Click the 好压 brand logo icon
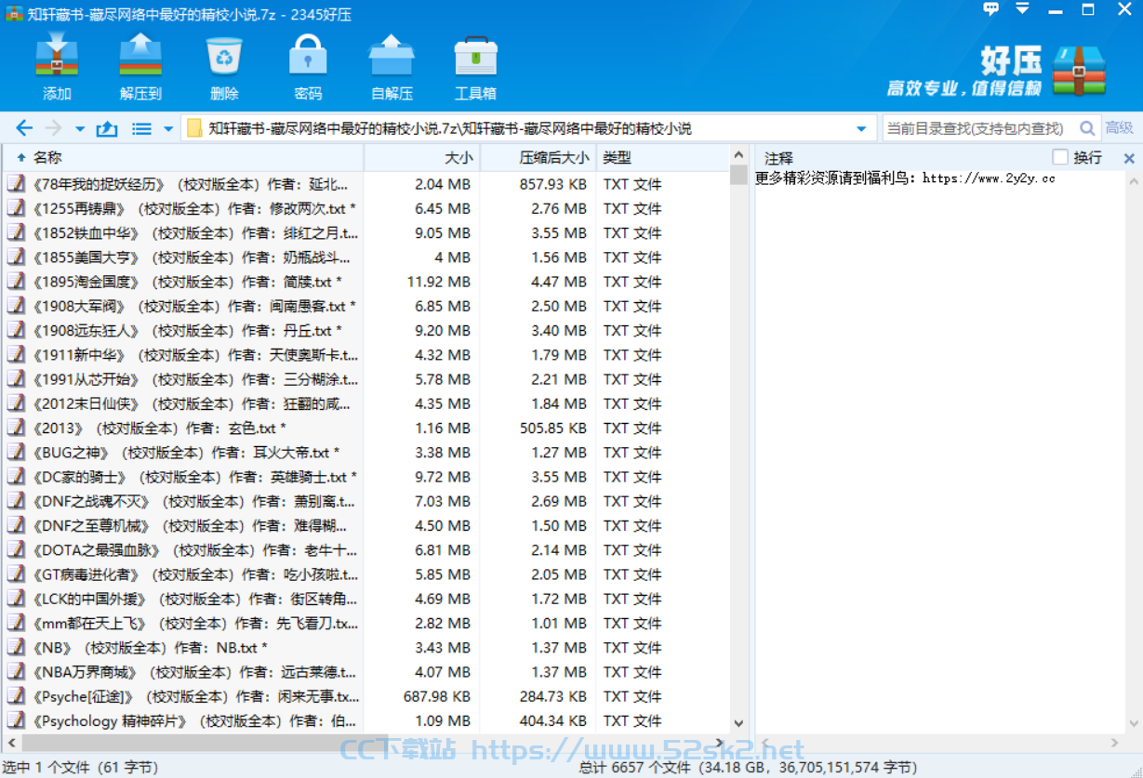1143x778 pixels. point(1080,72)
